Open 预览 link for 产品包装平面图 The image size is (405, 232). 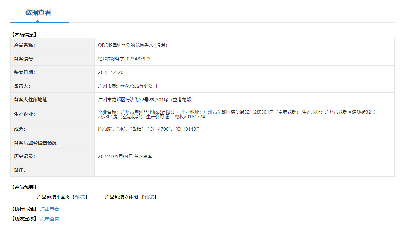(x=80, y=197)
